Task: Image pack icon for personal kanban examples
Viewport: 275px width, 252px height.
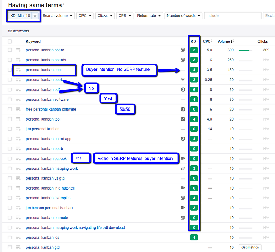Action: pos(183,198)
